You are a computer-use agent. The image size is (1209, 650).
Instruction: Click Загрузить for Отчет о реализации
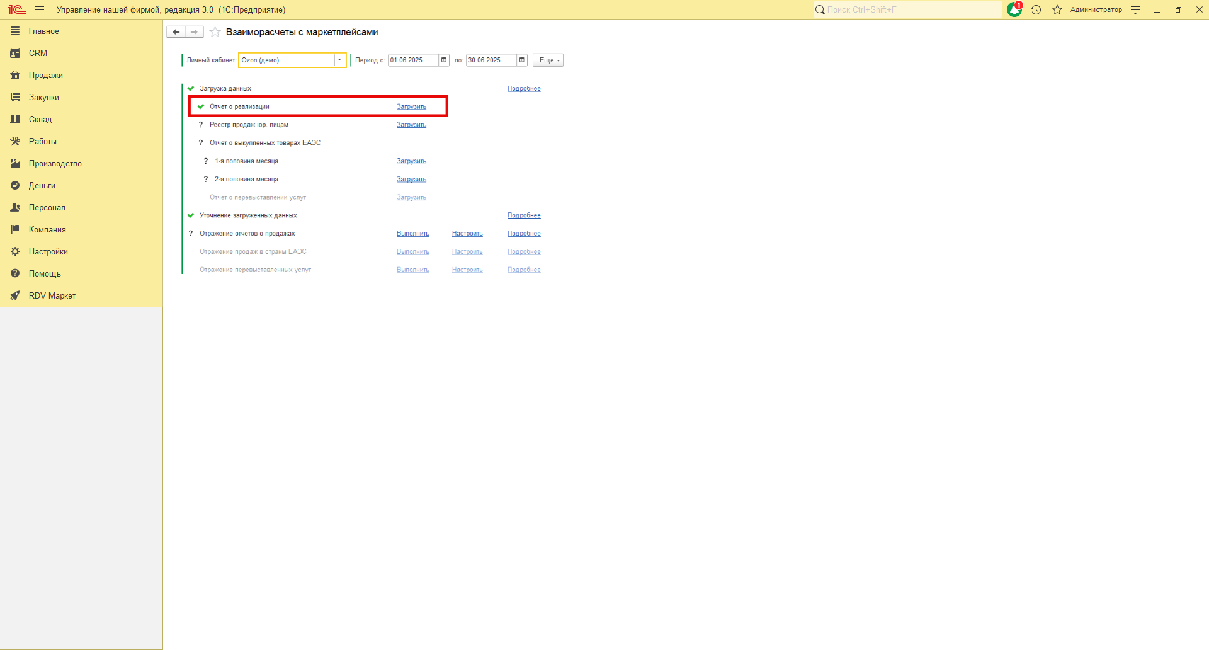[x=411, y=106]
